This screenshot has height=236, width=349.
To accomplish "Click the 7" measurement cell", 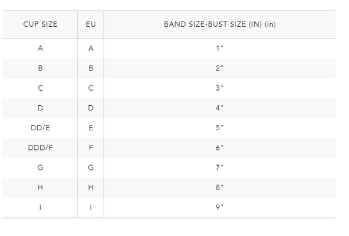I will (219, 168).
